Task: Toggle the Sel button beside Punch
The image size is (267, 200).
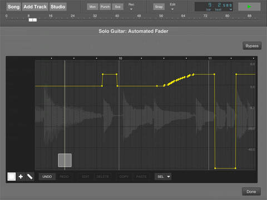Action: (x=117, y=7)
